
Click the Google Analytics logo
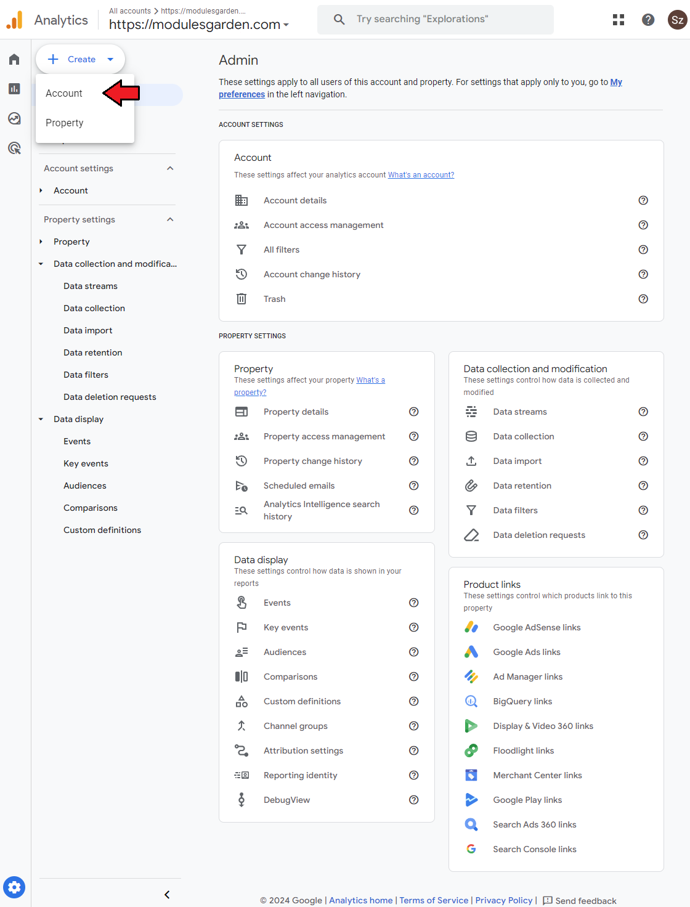coord(15,20)
